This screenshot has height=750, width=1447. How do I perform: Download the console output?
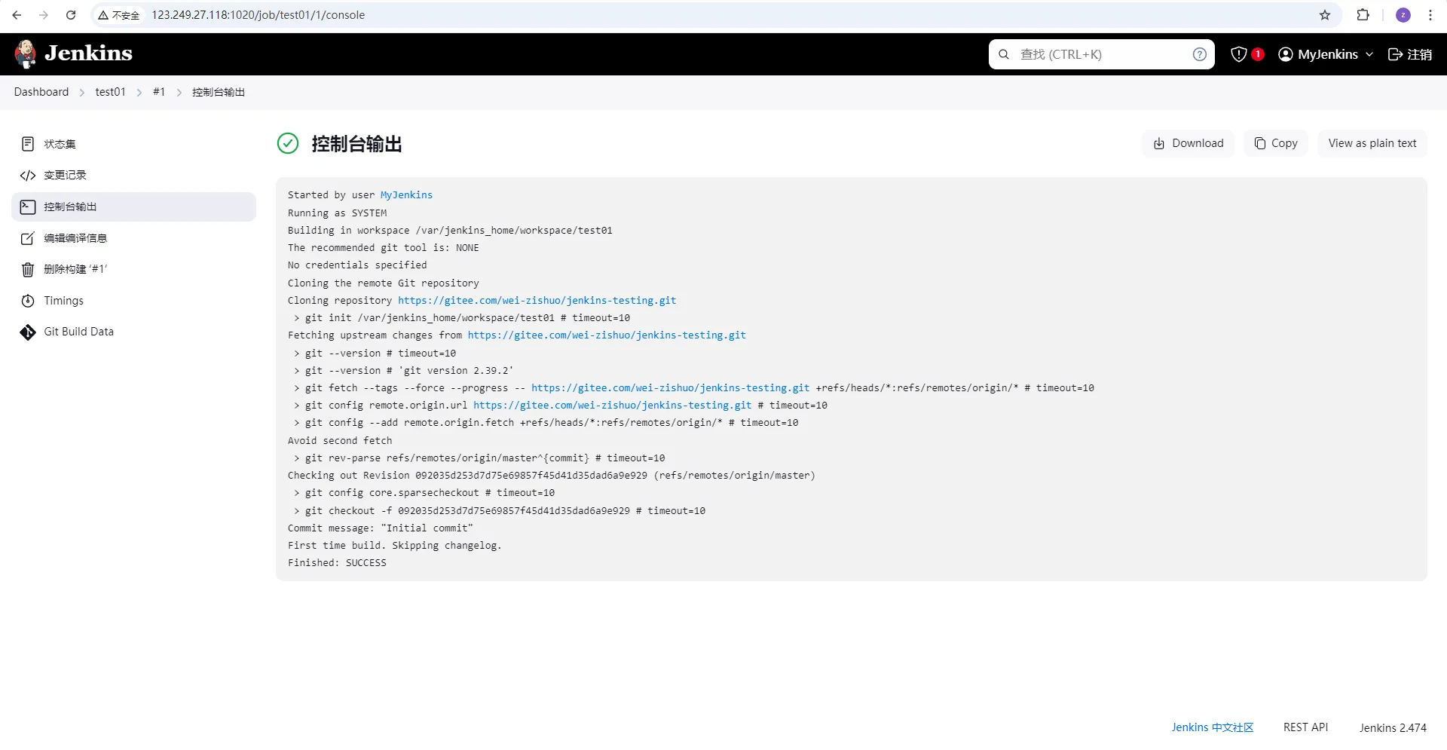(1188, 143)
